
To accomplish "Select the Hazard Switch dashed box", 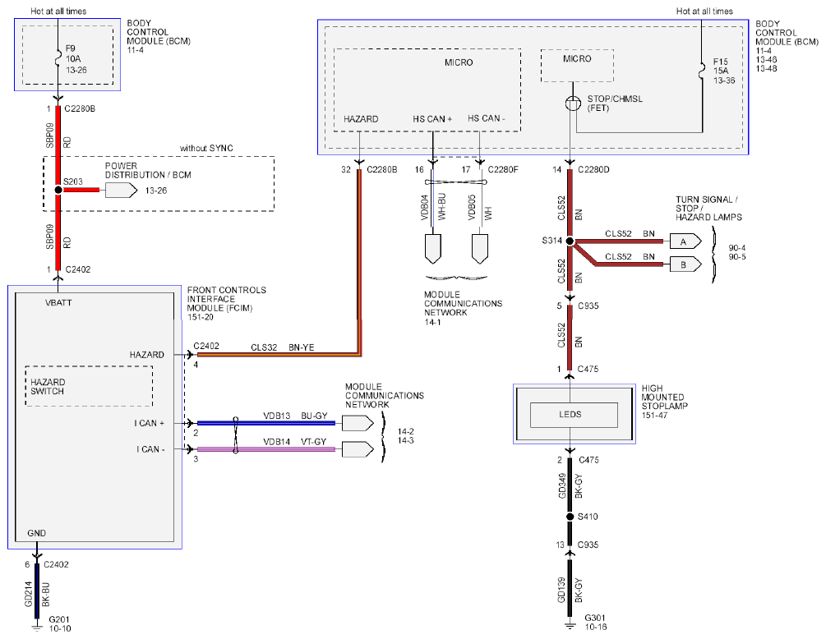I will 89,386.
